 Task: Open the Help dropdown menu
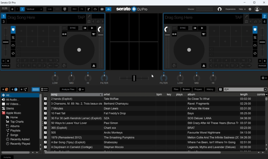pos(242,9)
